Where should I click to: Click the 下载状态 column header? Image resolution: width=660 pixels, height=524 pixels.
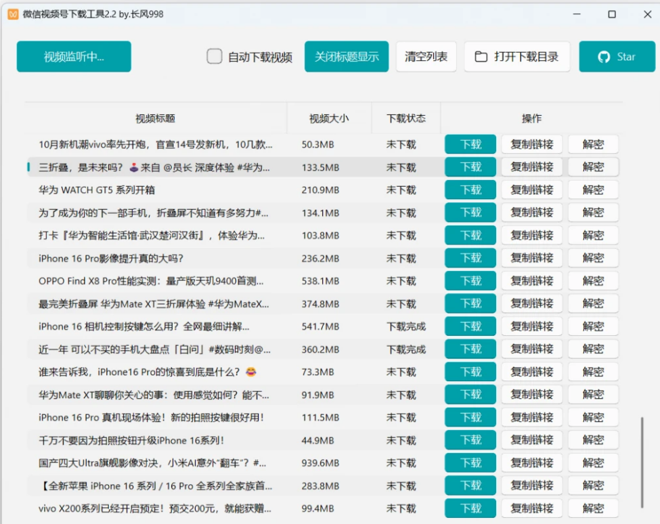406,118
